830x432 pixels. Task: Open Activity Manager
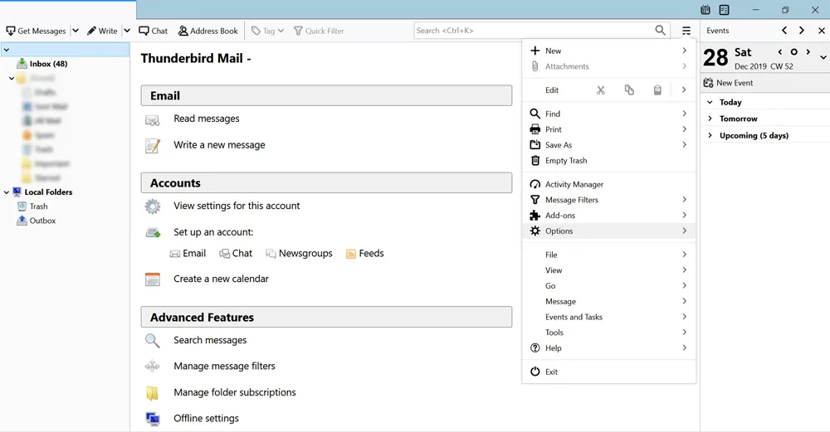click(x=608, y=184)
